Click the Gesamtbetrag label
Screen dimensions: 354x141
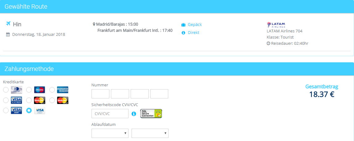point(322,86)
